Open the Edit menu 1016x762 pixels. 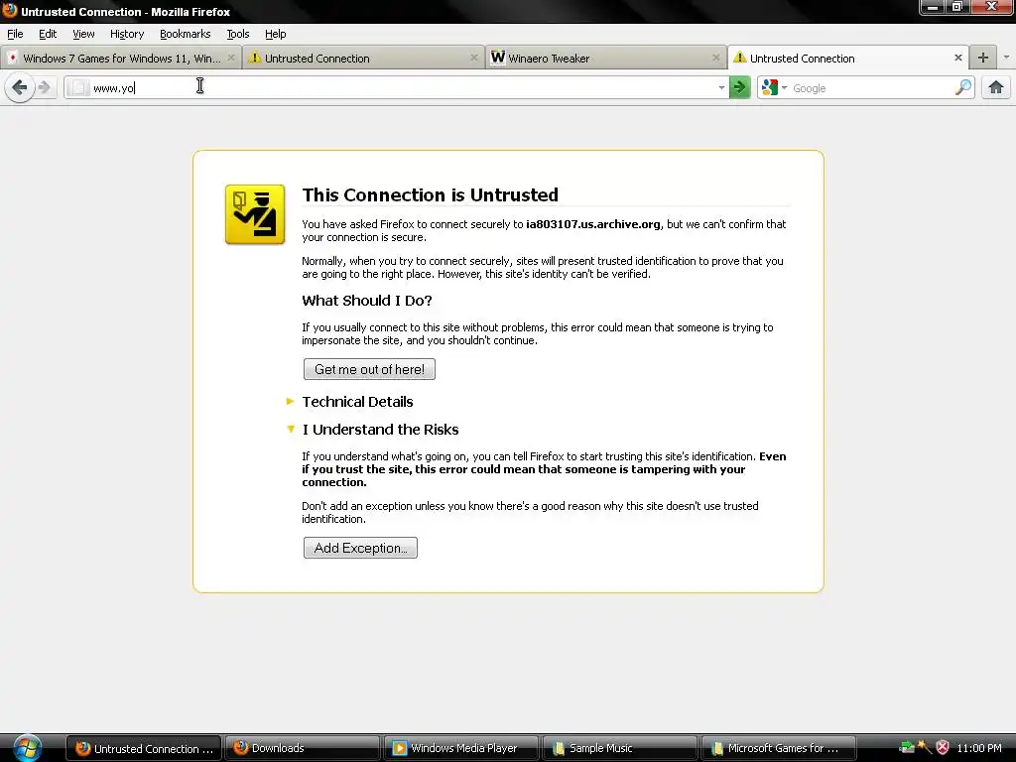point(48,34)
